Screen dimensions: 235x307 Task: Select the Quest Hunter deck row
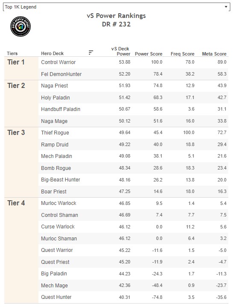point(133,297)
